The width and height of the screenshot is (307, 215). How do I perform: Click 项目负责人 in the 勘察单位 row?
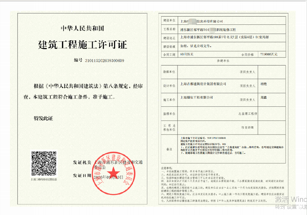tap(247, 72)
